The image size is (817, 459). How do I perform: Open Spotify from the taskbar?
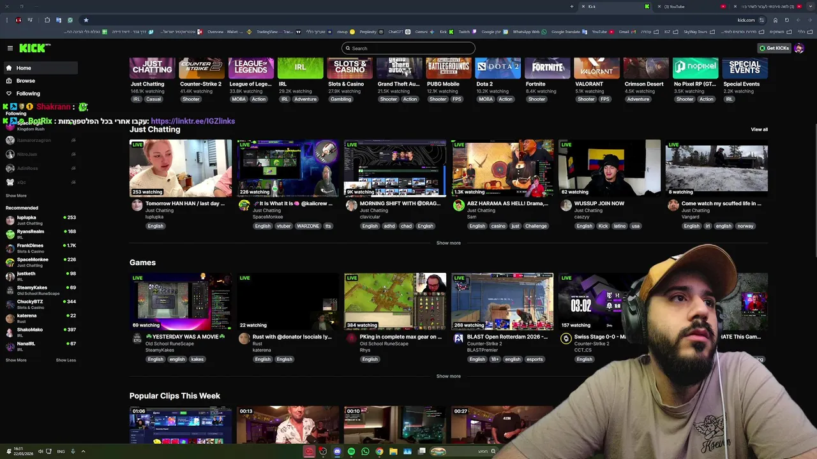click(351, 451)
